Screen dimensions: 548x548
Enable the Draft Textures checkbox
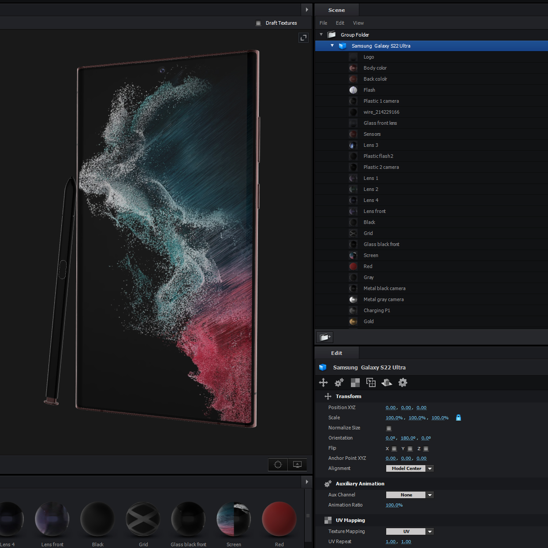(x=258, y=23)
